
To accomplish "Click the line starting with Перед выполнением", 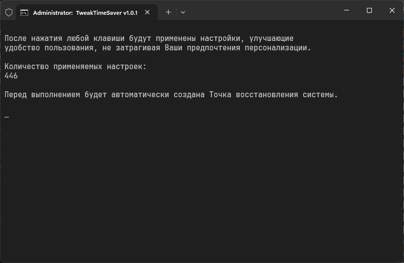I will pos(171,95).
